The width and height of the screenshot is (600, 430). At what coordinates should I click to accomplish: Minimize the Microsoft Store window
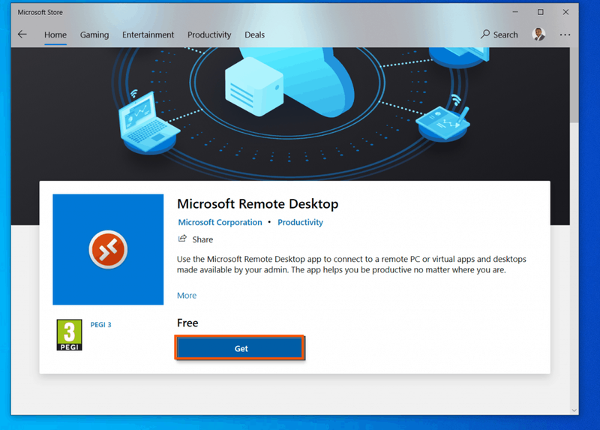(x=515, y=12)
